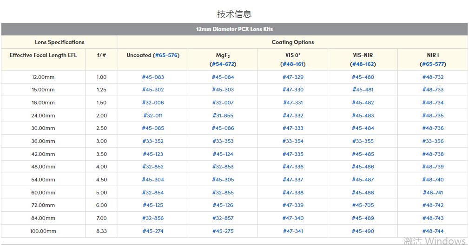Image resolution: width=469 pixels, height=245 pixels.
Task: Open lens link #47-332
Action: (x=293, y=116)
